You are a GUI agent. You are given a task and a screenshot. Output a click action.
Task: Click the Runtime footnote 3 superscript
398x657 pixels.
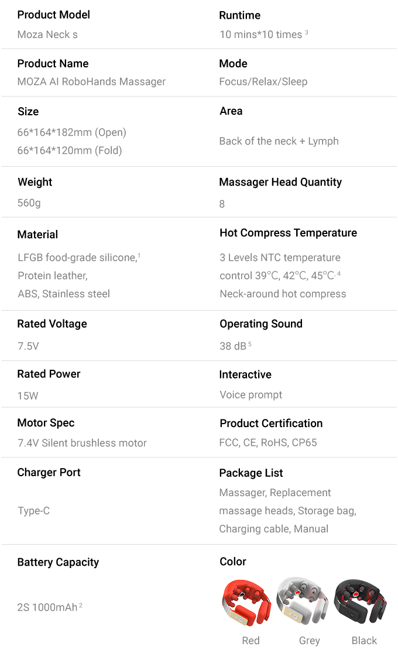pos(307,32)
